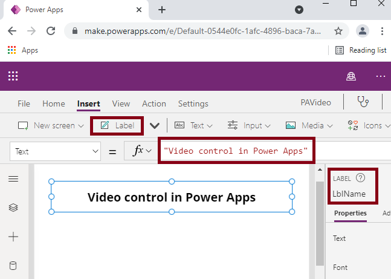391x279 pixels.
Task: Click the canvas scroll-up arrow
Action: pos(320,170)
